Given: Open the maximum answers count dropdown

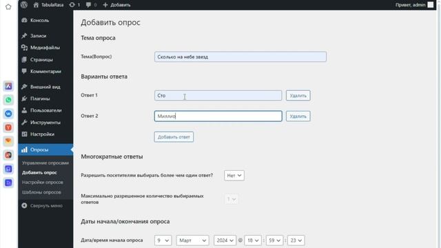Looking at the screenshot, I should pyautogui.click(x=232, y=199).
